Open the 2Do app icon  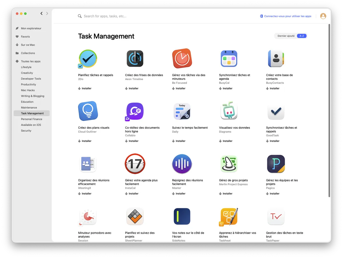(88, 59)
